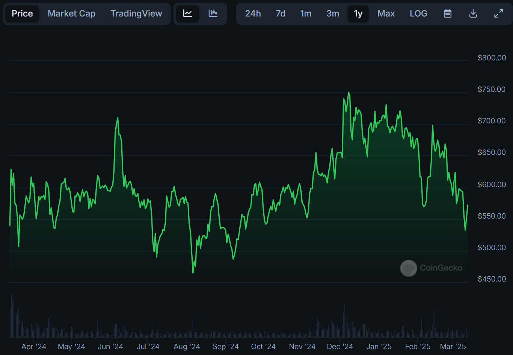
Task: Click the Apr '24 date label
Action: [x=34, y=346]
